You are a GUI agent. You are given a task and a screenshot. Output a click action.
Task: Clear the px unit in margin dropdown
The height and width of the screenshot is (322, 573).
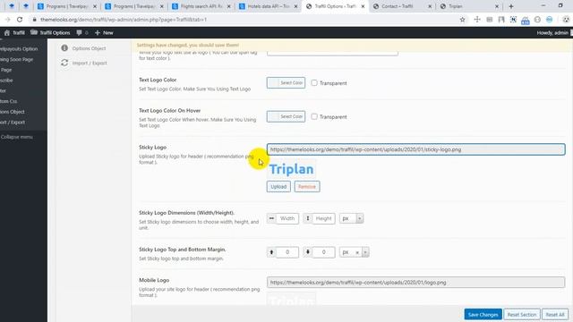pos(357,252)
